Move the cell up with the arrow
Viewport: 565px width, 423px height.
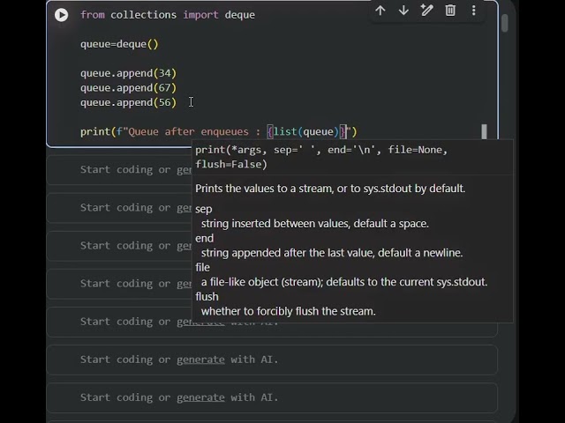pos(380,11)
